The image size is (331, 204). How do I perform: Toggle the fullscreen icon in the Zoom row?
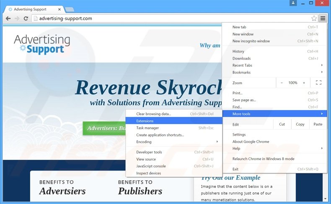click(318, 83)
